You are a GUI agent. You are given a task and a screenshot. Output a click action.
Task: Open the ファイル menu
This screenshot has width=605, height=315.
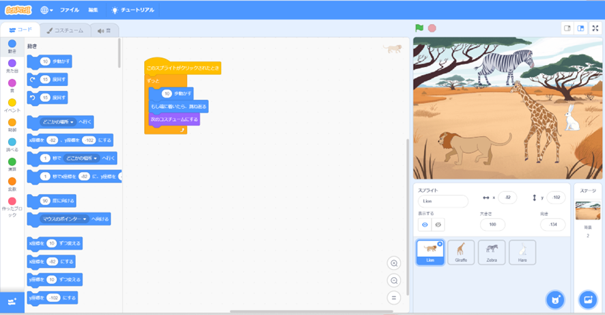[x=69, y=10]
